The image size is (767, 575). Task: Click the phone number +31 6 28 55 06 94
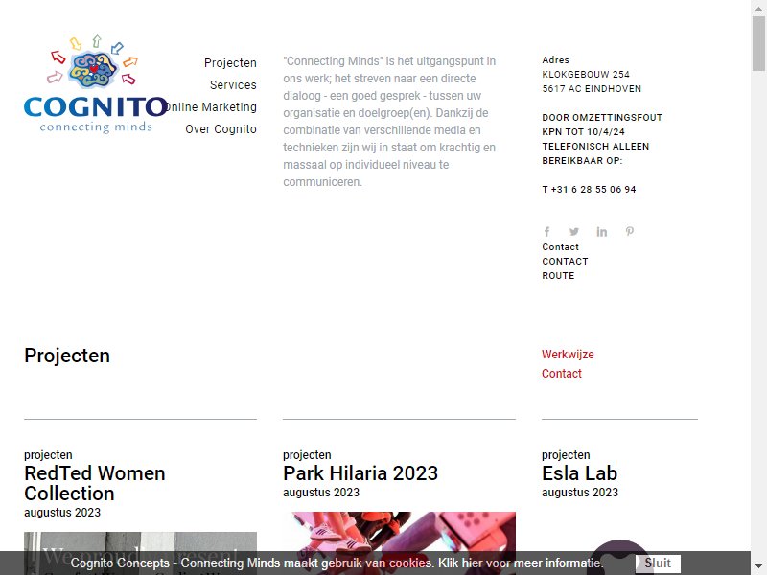click(589, 189)
